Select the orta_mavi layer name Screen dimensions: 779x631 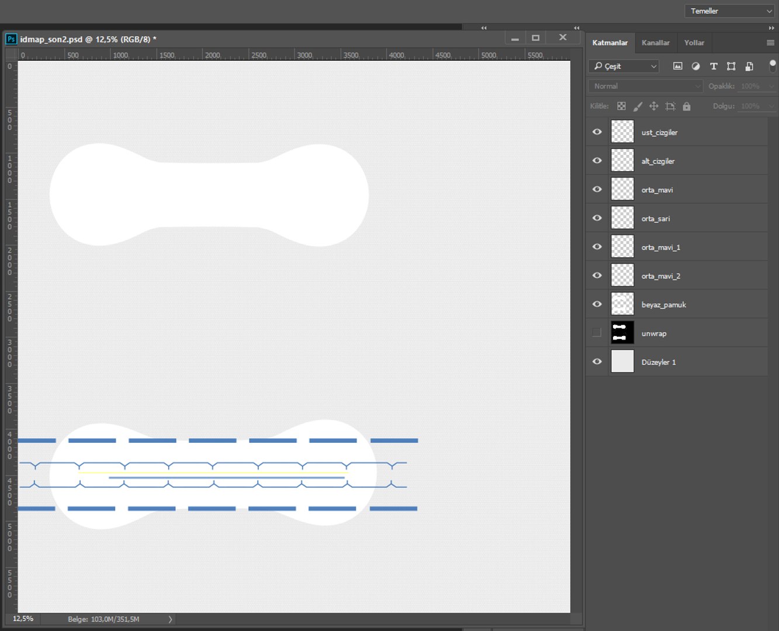[657, 190]
